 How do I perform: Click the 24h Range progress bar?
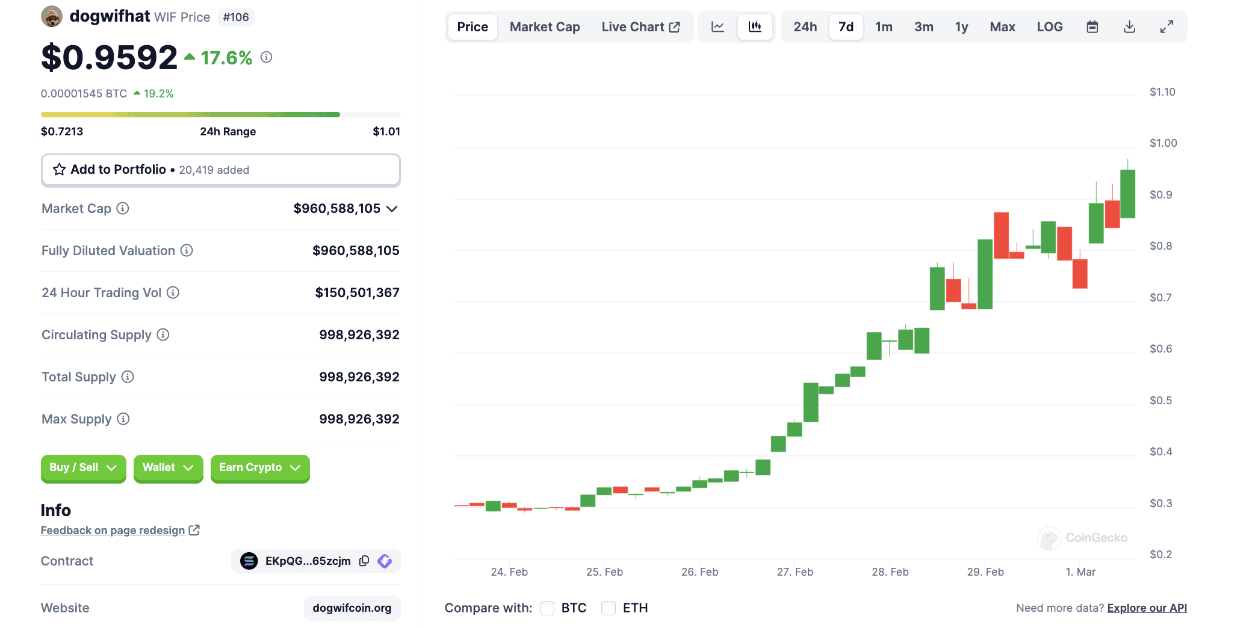(220, 114)
